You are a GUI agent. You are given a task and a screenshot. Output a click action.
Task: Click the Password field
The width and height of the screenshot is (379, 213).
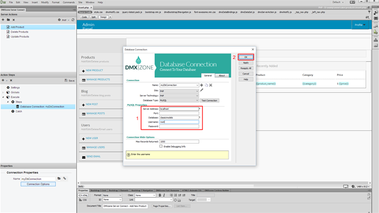pyautogui.click(x=179, y=127)
